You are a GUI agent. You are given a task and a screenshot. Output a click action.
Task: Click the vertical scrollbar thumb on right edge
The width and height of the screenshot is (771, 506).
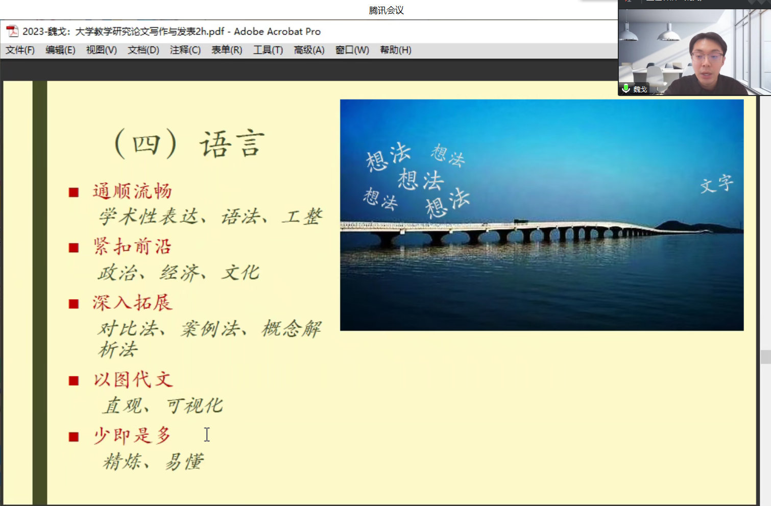[765, 356]
